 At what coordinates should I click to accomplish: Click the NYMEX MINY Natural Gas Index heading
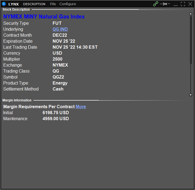click(x=44, y=16)
